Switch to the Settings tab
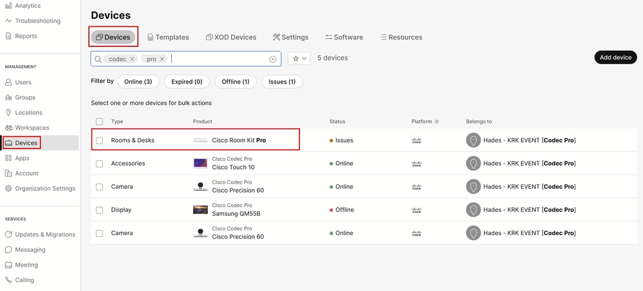 290,37
